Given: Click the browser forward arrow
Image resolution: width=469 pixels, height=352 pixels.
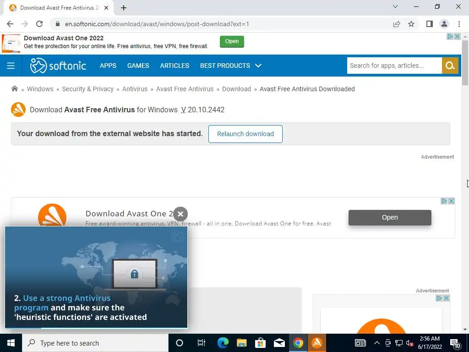Looking at the screenshot, I should click(25, 24).
